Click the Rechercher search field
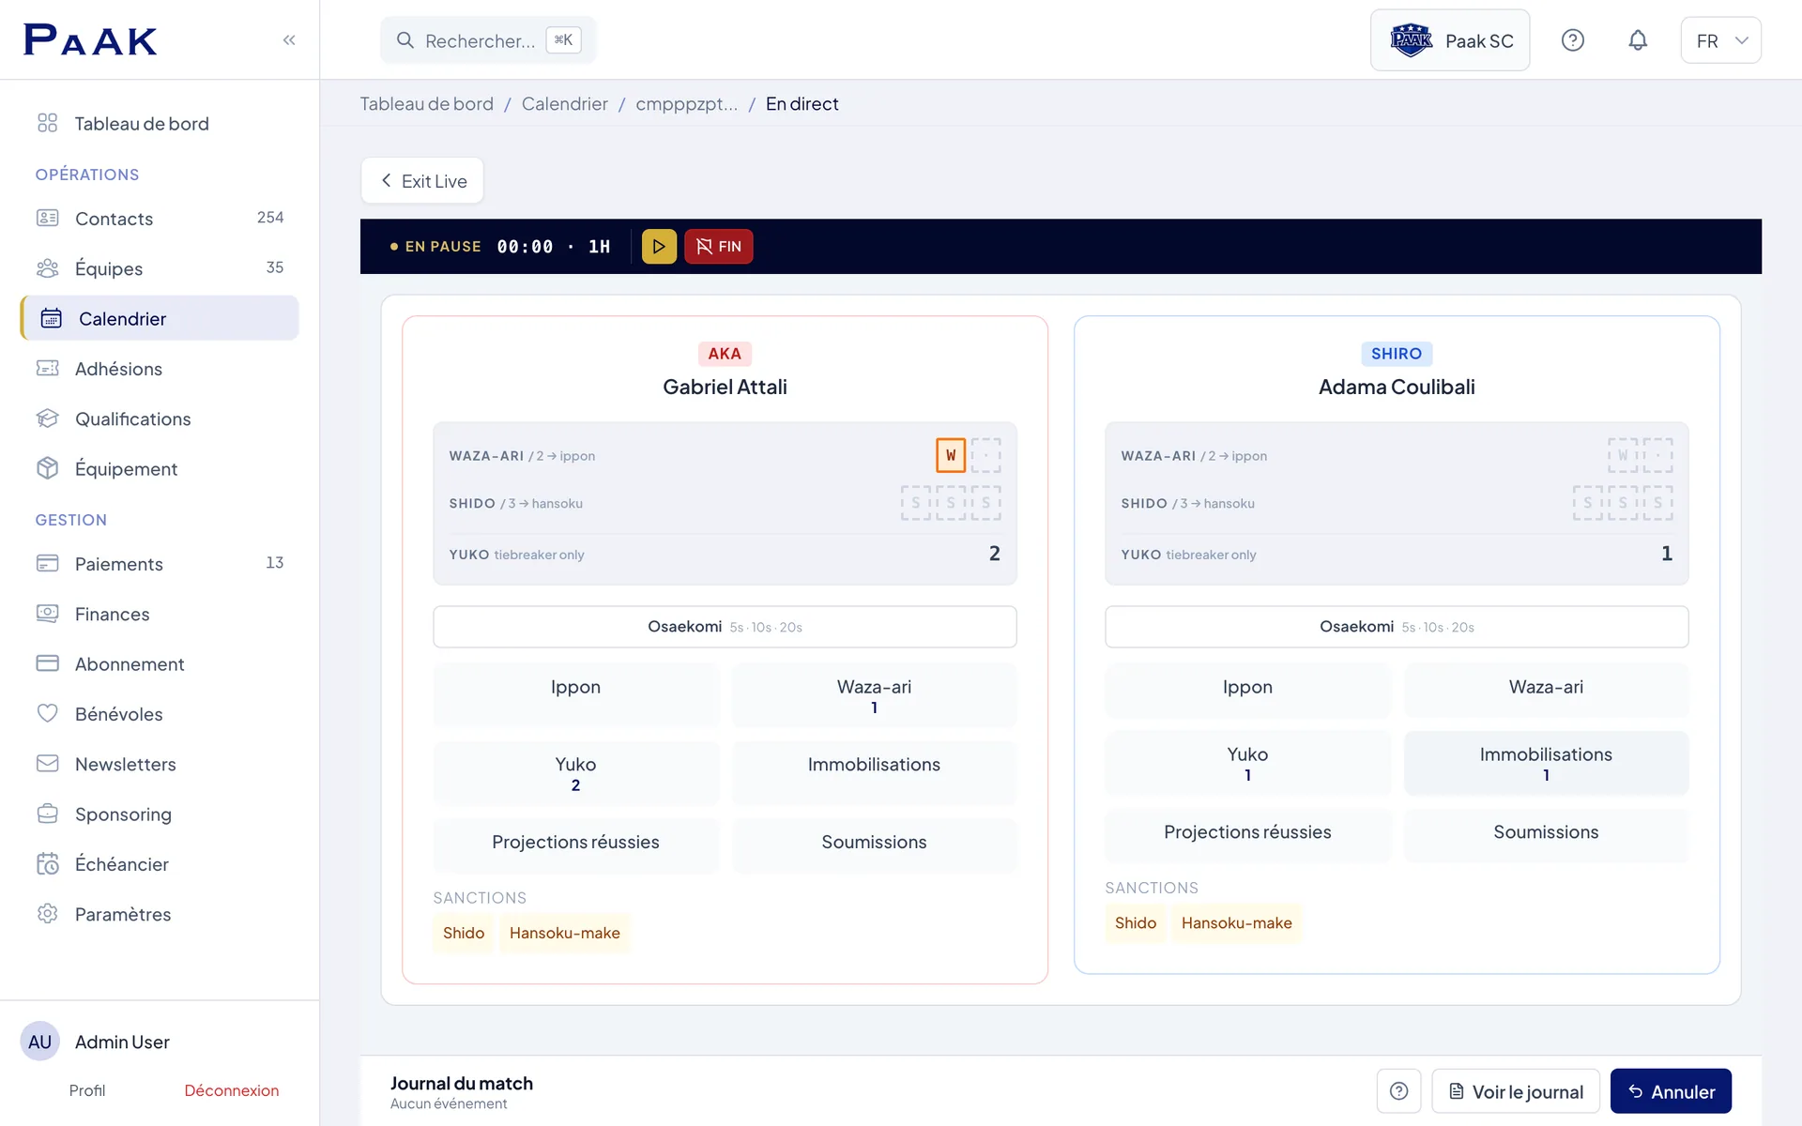1802x1126 pixels. 488,40
